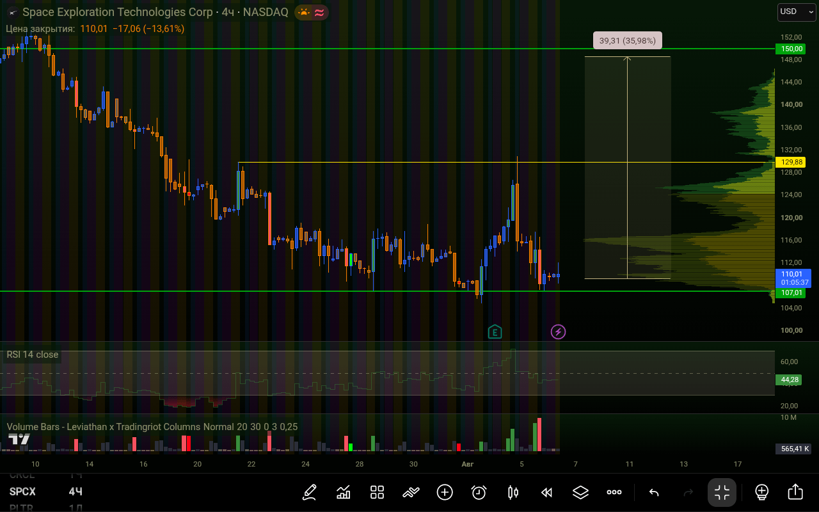Image resolution: width=819 pixels, height=512 pixels.
Task: Exit fullscreen with the collapse arrows button
Action: (722, 492)
